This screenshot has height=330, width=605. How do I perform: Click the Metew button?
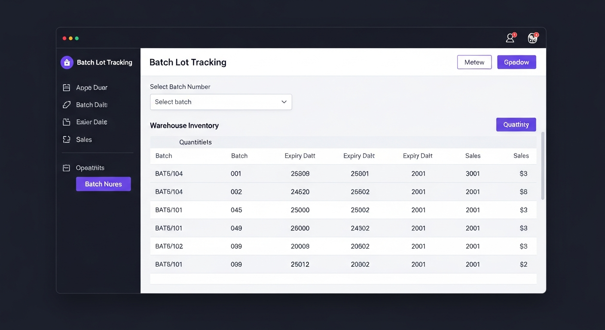click(474, 62)
